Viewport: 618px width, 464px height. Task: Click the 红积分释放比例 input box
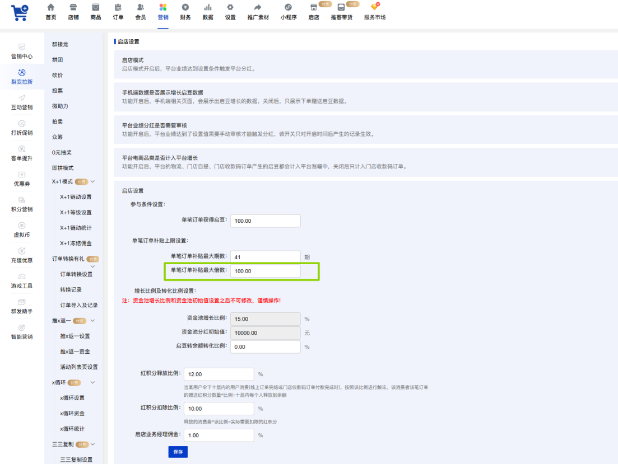[219, 374]
